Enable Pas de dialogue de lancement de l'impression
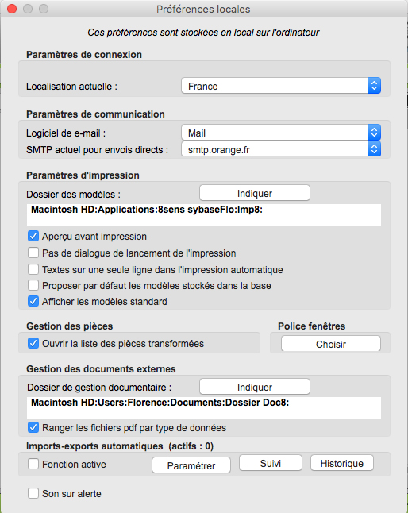The width and height of the screenshot is (408, 513). click(x=33, y=253)
